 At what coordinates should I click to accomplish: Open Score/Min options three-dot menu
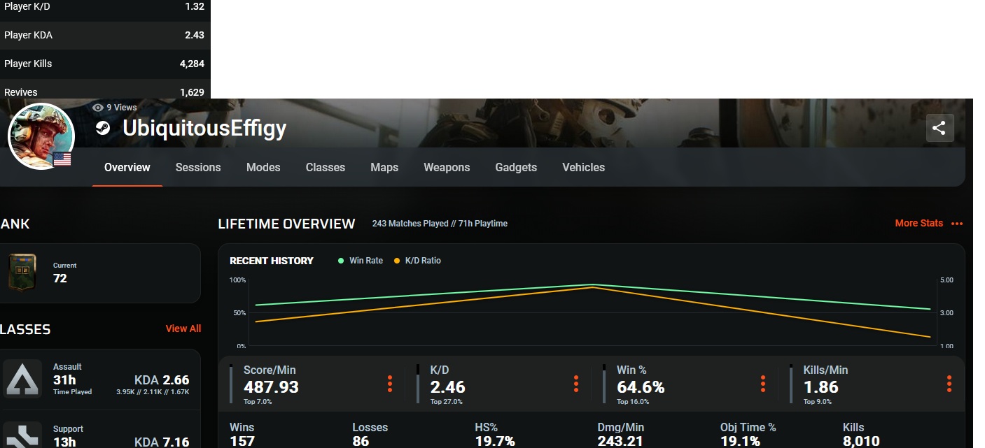click(x=390, y=384)
